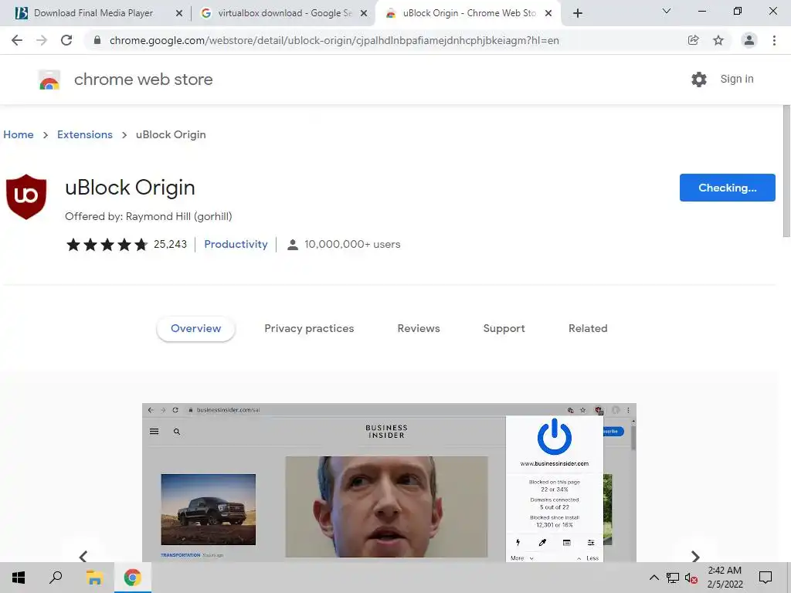Switch to virtualbox download Google Search tab
Screen dimensions: 791x593
[277, 13]
